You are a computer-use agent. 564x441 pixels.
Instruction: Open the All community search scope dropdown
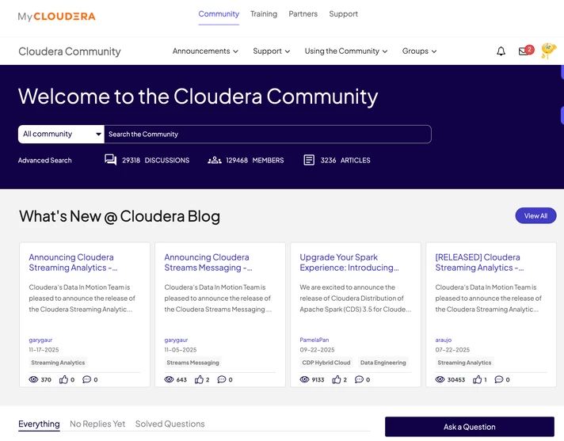61,134
